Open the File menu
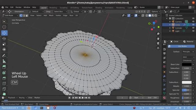Screen dimensions: 196x110 [7, 7]
